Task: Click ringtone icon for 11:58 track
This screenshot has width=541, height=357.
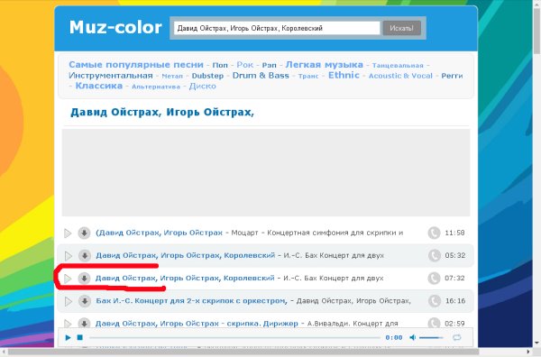Action: pos(434,233)
